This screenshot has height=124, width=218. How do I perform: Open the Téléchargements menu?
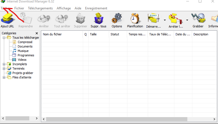point(40,8)
